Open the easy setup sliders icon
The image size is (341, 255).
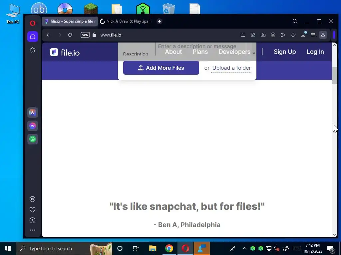[x=313, y=35]
